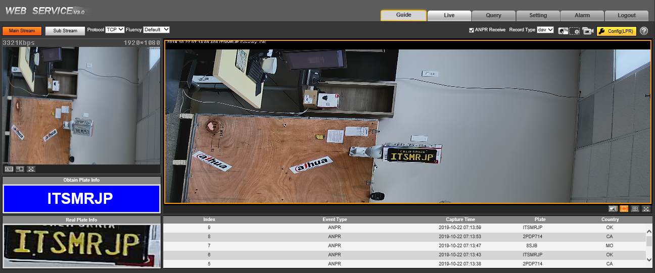
Task: Switch main view to four-window grid layout
Action: pos(635,208)
